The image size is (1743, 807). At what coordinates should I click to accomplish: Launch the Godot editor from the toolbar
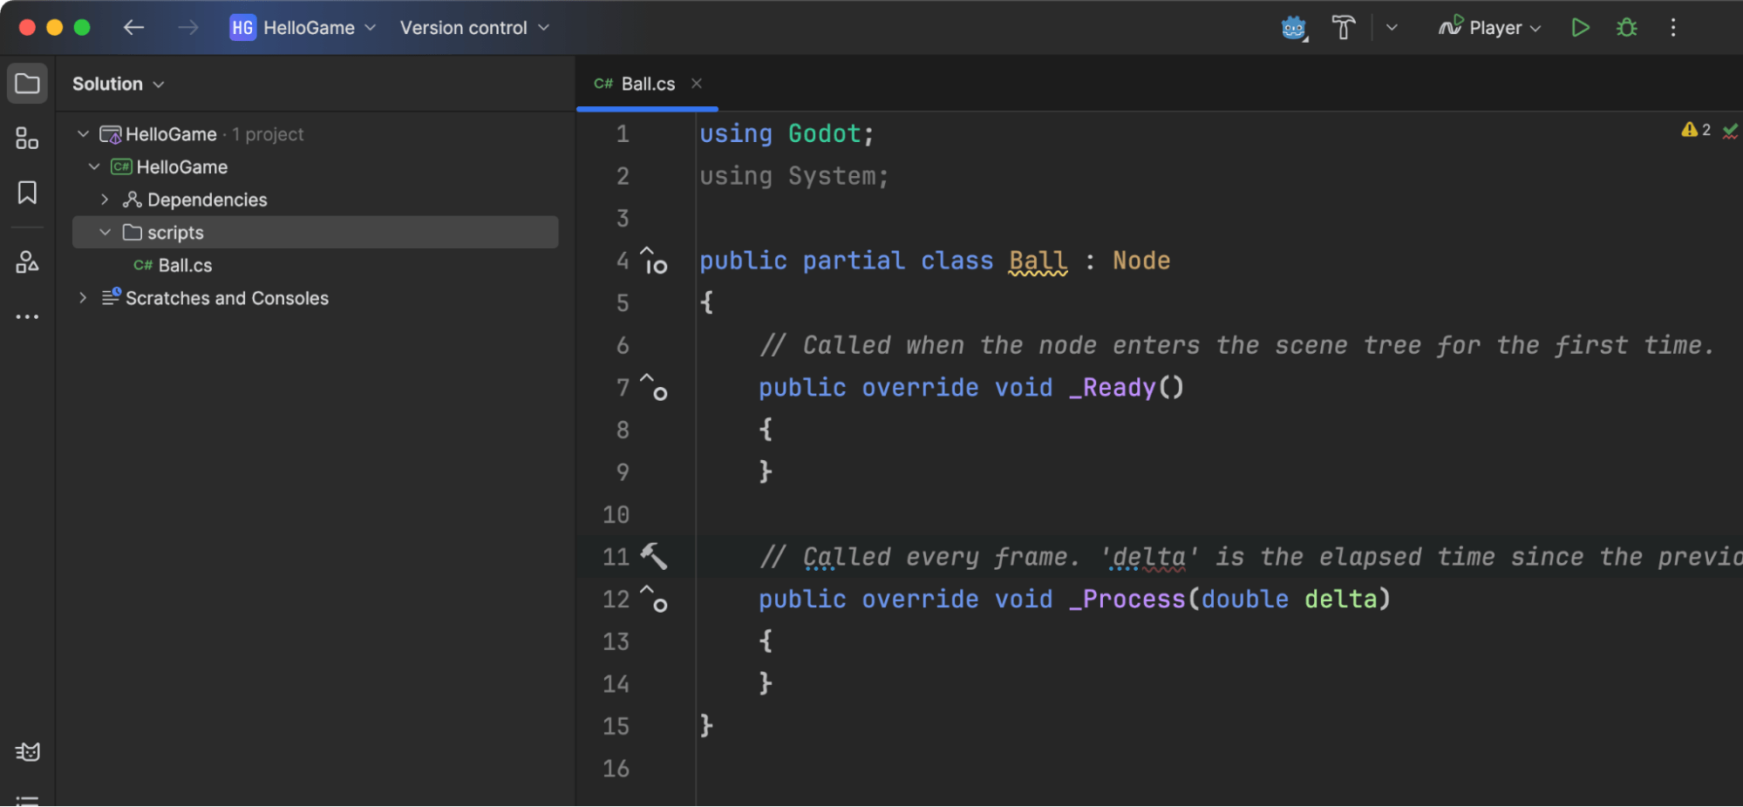[x=1294, y=27]
